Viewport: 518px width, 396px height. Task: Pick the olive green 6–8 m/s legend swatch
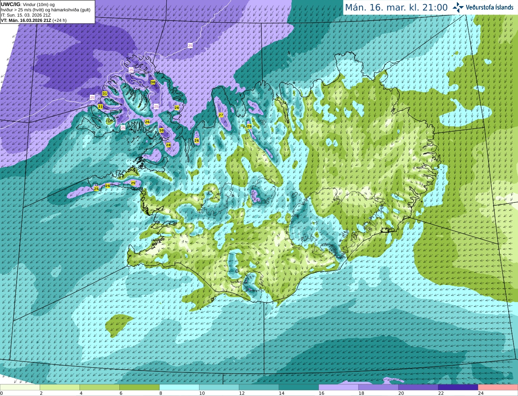[x=140, y=387]
